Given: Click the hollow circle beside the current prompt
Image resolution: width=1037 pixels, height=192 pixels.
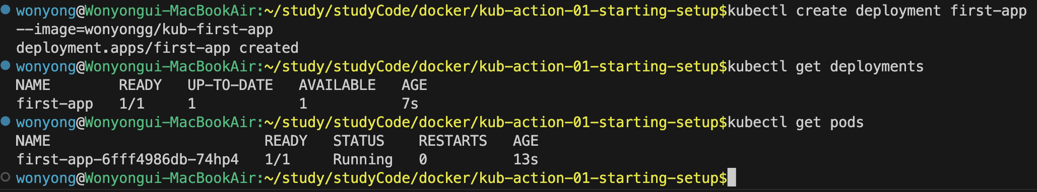Looking at the screenshot, I should pos(6,176).
